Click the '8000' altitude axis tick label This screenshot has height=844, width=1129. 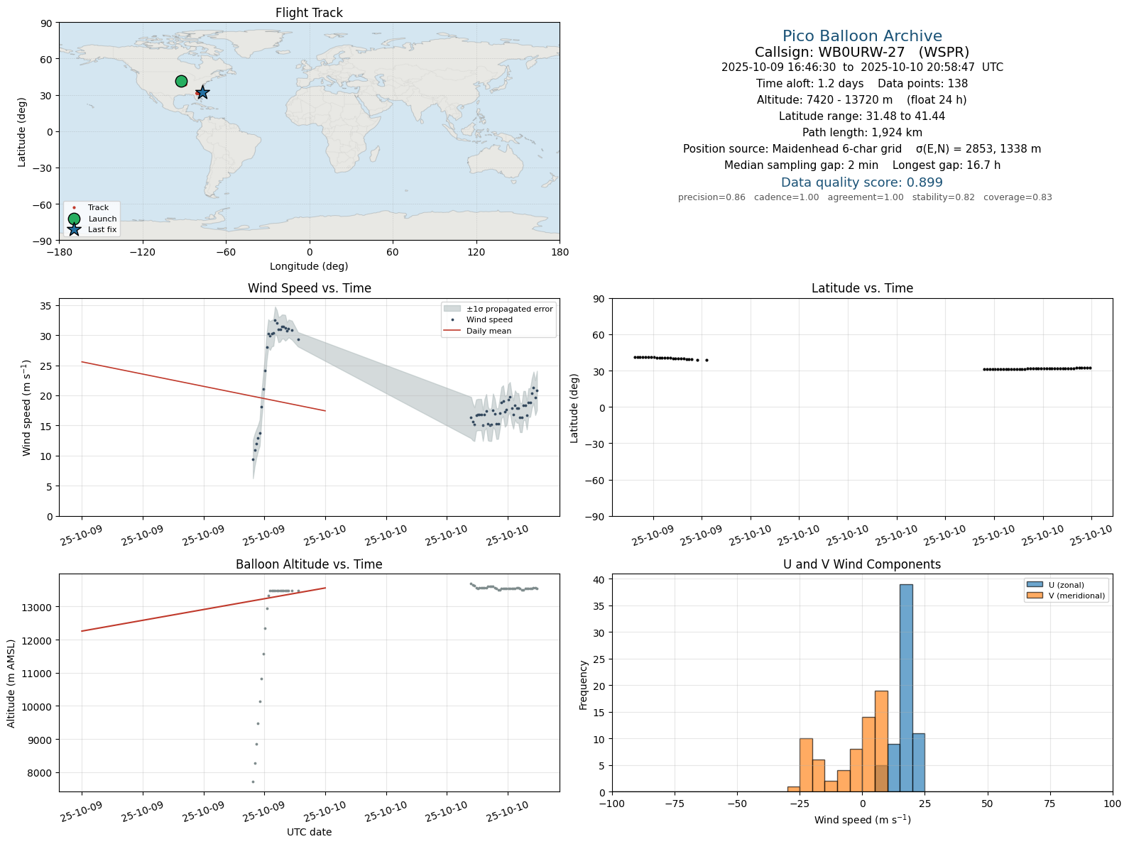40,773
